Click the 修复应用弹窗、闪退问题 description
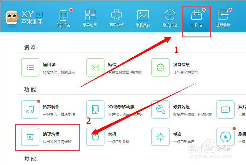 [x=193, y=115]
